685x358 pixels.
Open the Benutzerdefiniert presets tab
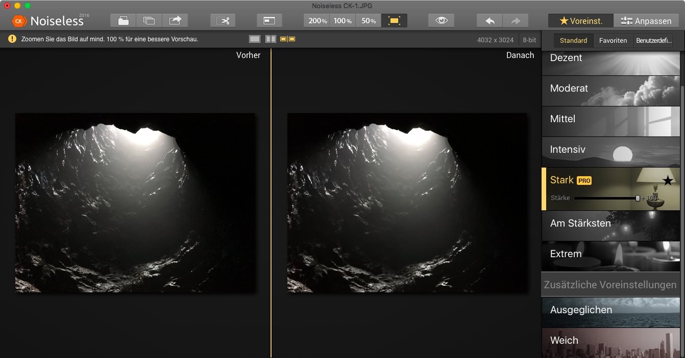653,41
